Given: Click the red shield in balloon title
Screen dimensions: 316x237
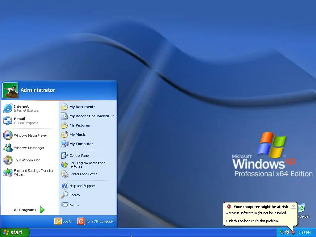Looking at the screenshot, I should click(229, 206).
